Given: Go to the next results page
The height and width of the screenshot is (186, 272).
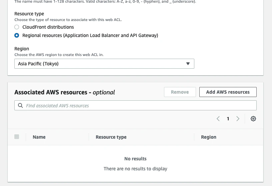Looking at the screenshot, I should coord(238,119).
